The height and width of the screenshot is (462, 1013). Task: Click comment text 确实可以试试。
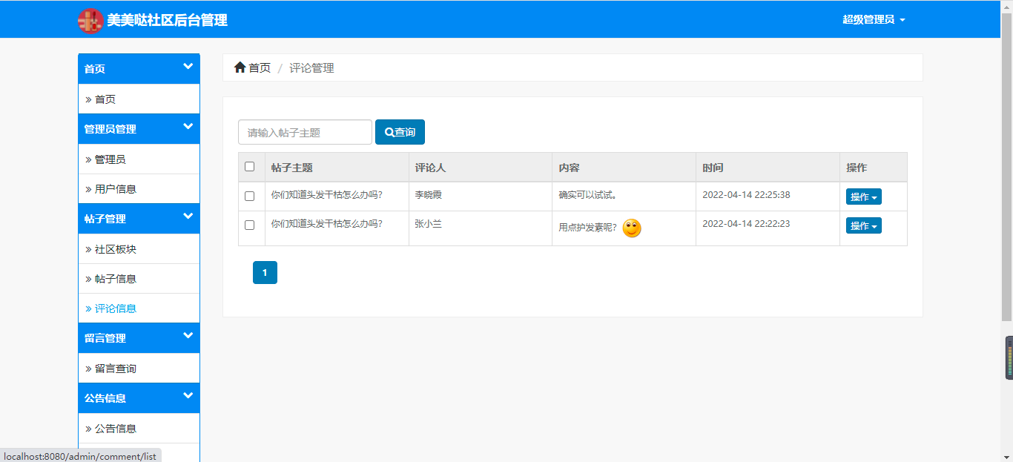(x=588, y=196)
